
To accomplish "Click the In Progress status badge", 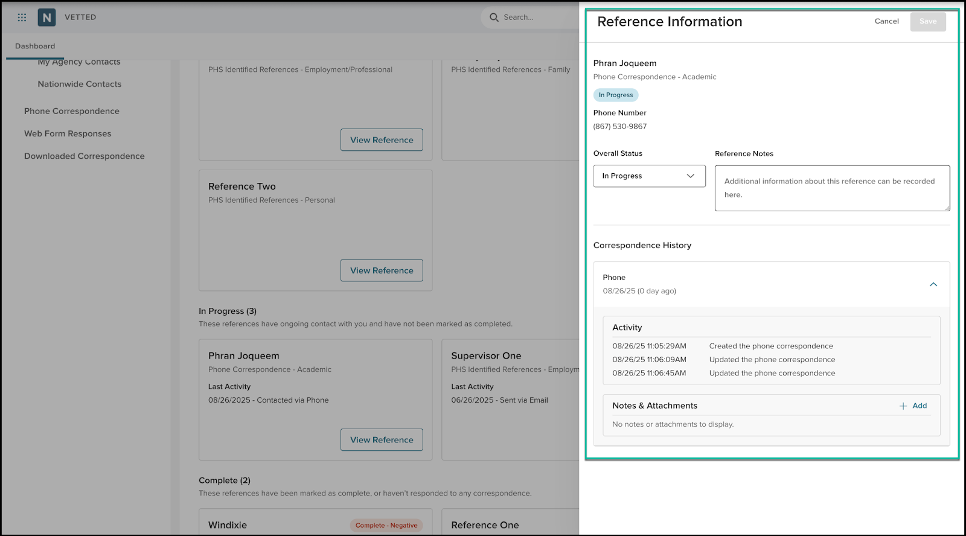I will pyautogui.click(x=616, y=95).
